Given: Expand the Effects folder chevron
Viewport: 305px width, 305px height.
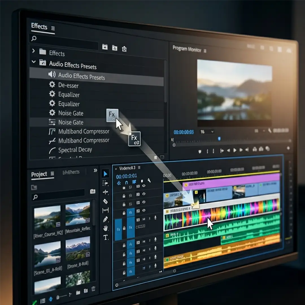Looking at the screenshot, I should tap(33, 51).
